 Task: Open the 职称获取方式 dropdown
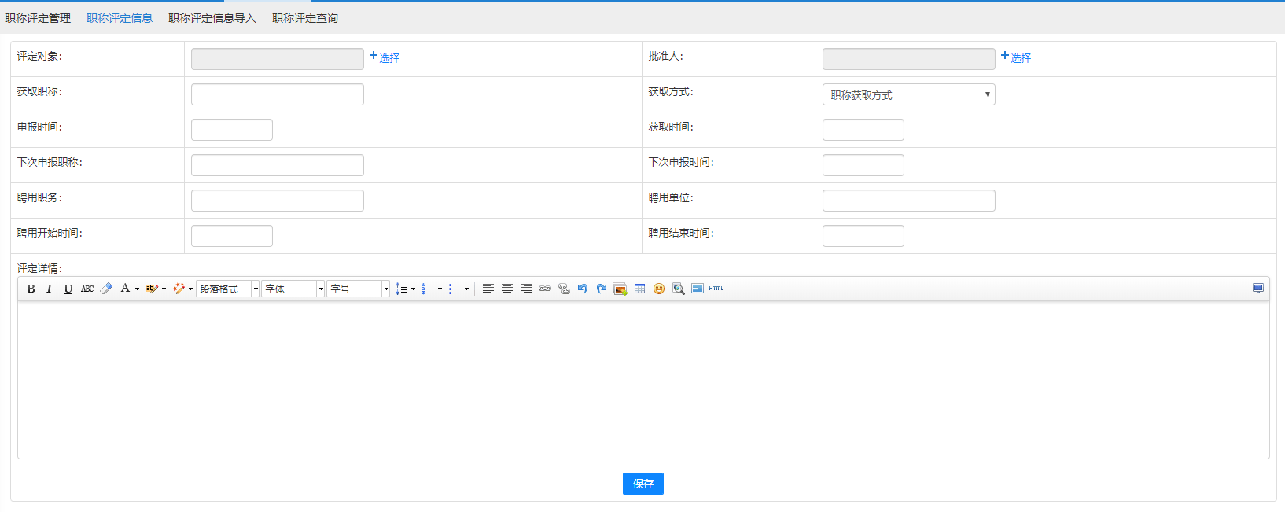click(908, 94)
